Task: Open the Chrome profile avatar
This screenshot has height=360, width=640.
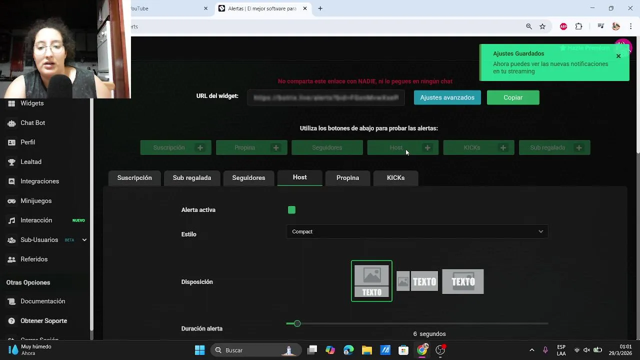Action: [x=616, y=26]
